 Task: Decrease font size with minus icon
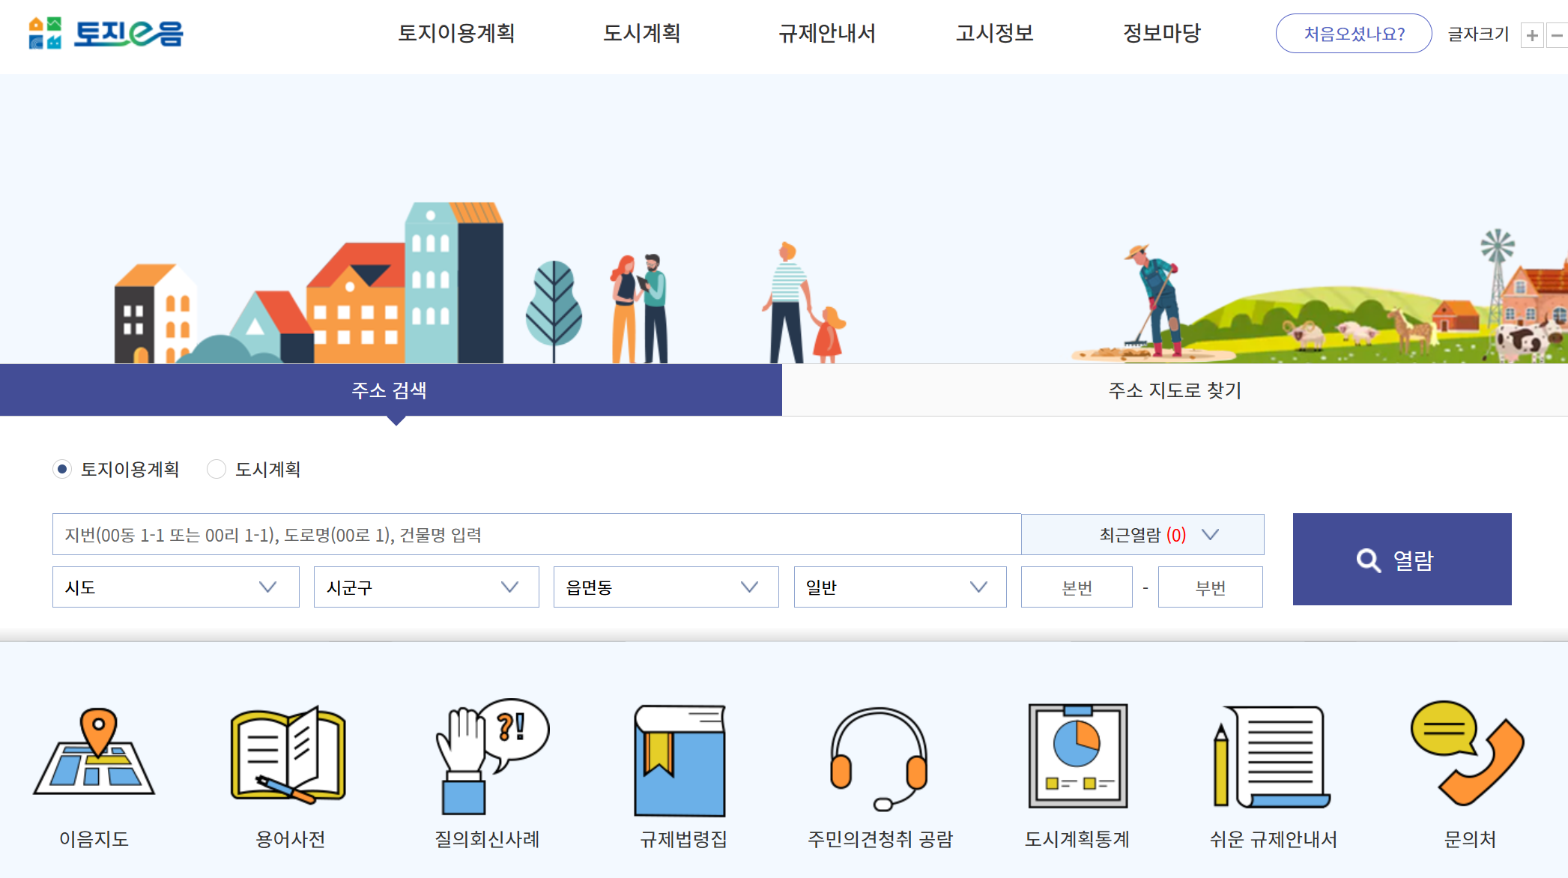click(1557, 35)
